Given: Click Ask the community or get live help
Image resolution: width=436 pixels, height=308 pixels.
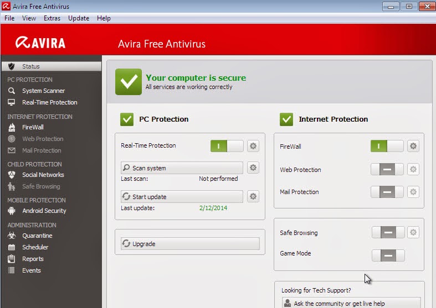Looking at the screenshot, I should coord(351,303).
